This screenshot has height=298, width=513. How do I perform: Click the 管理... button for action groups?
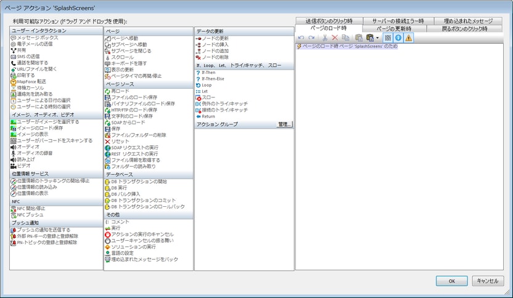(284, 124)
